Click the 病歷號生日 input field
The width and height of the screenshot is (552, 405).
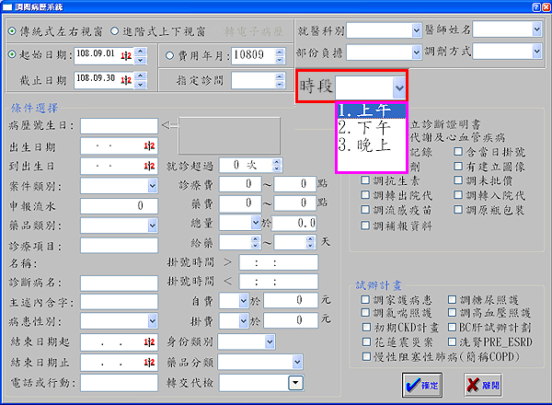pos(119,125)
